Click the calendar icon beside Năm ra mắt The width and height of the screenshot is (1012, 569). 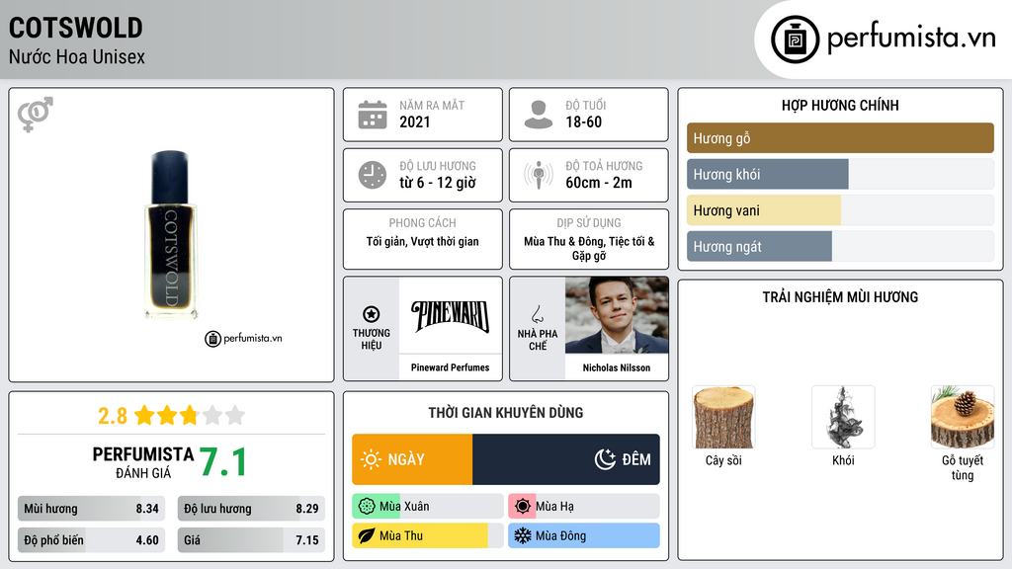[373, 115]
